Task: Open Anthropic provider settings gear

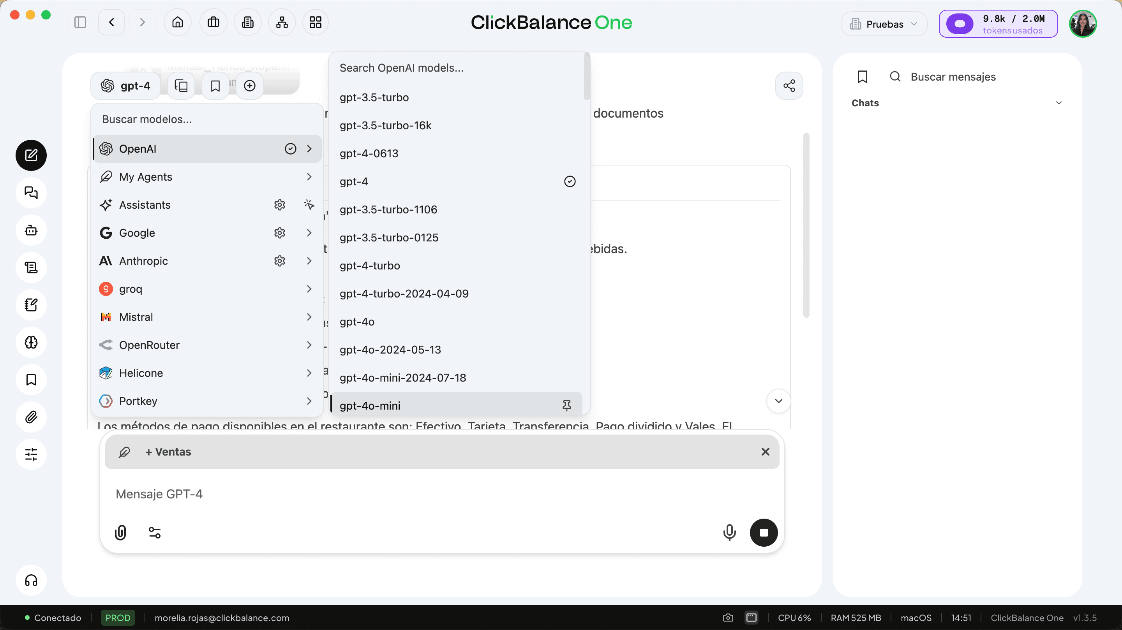Action: click(280, 261)
